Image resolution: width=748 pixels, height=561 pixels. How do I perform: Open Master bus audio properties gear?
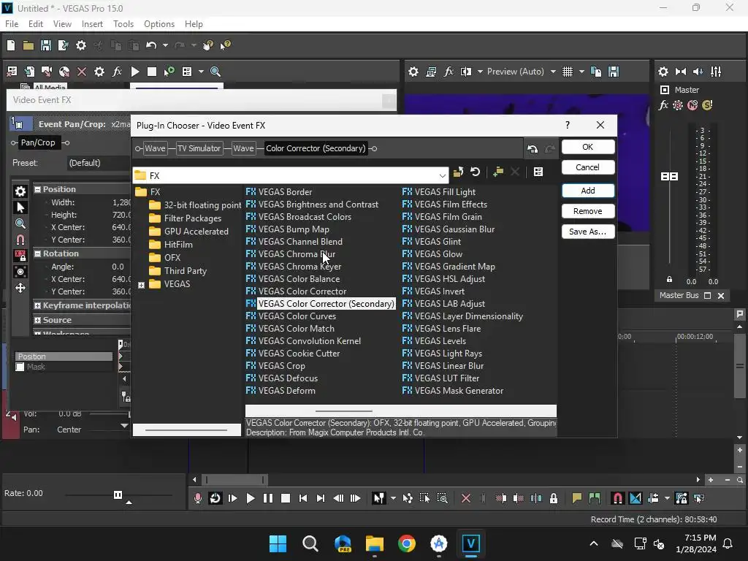[663, 72]
